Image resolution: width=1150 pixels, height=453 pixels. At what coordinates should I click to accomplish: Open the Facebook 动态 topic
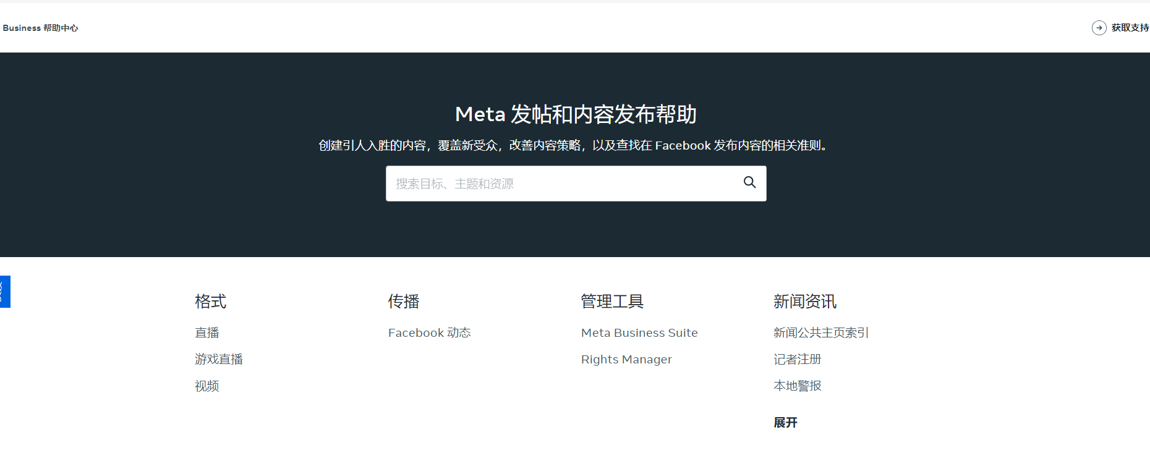[x=430, y=332]
